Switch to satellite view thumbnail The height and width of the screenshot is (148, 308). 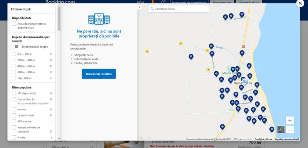(x=281, y=129)
